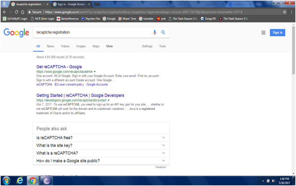Reload the page using refresh icon
This screenshot has width=296, height=186.
(16, 12)
